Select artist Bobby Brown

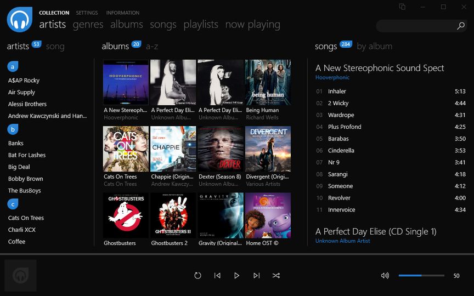coord(26,179)
